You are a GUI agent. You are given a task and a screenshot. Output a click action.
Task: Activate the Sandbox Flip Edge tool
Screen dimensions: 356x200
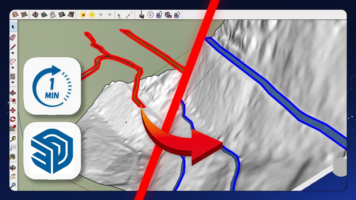click(71, 14)
